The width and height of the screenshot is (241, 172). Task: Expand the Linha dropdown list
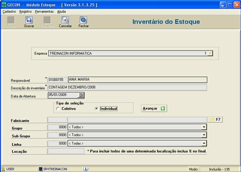(x=204, y=144)
